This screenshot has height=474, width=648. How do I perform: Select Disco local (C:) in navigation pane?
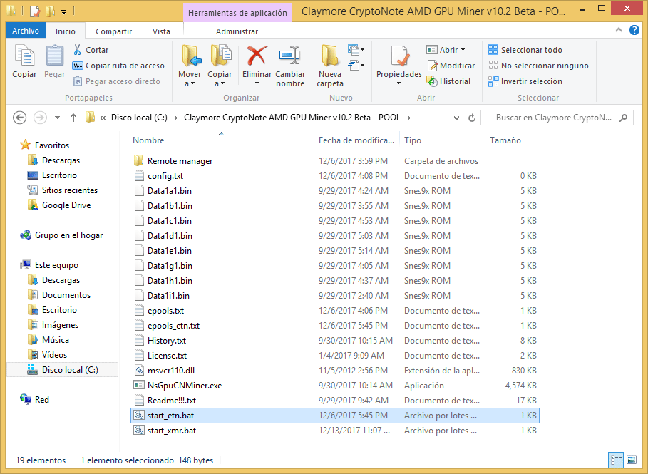coord(63,370)
